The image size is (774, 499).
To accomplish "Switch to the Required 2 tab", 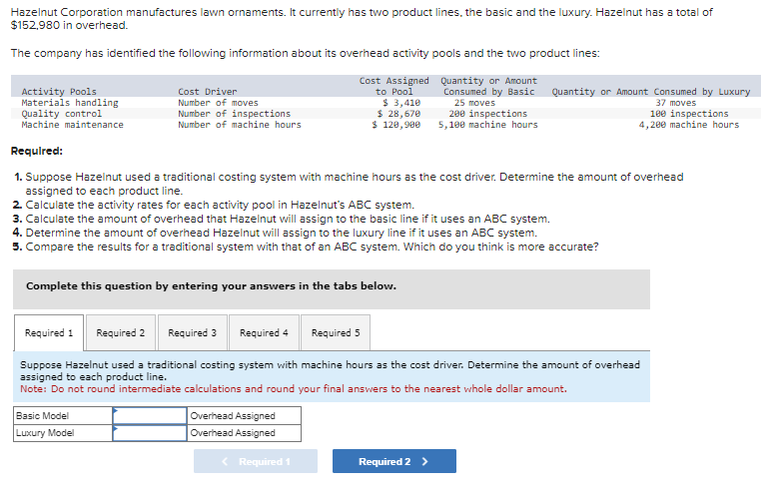I will coord(121,332).
